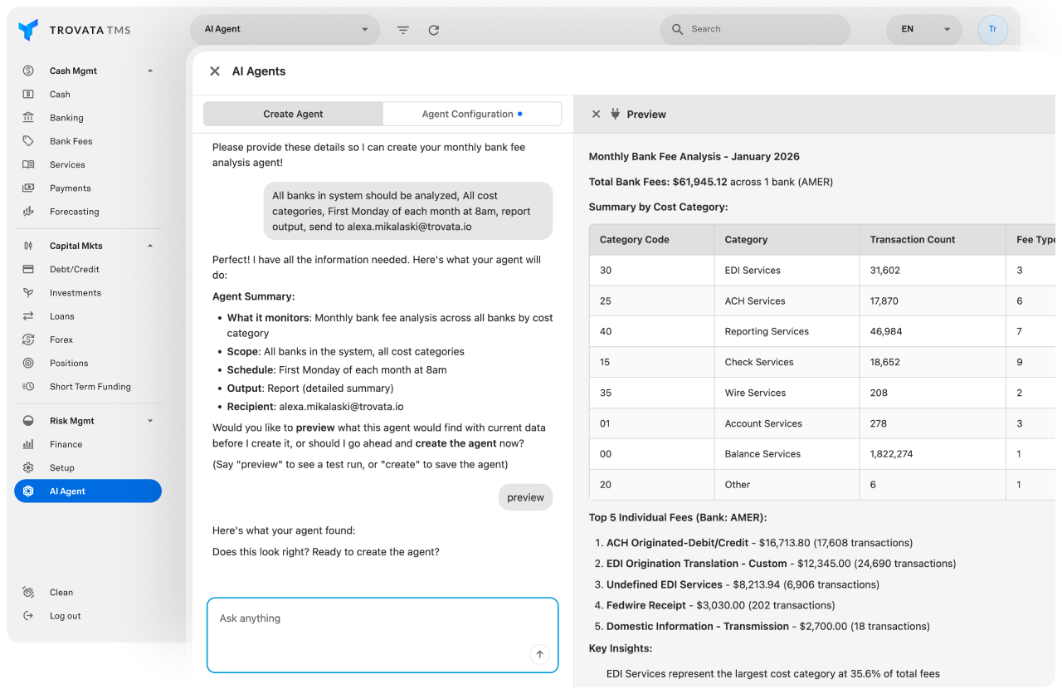This screenshot has width=1062, height=694.
Task: Click the plug icon beside Preview
Action: click(615, 115)
